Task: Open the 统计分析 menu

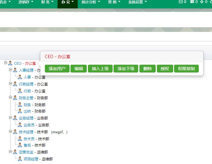Action: coord(90,2)
